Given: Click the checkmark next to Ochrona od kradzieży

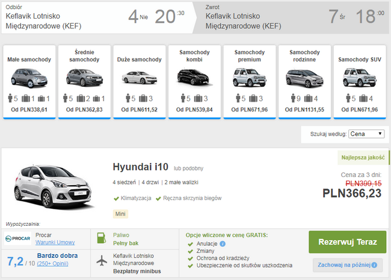Looking at the screenshot, I should 191,258.
